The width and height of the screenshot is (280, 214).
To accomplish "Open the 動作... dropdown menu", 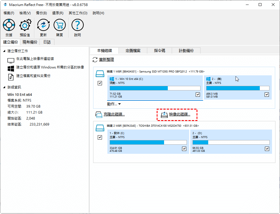I will 114,104.
